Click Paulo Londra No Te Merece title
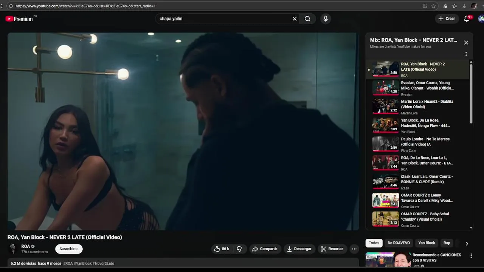484x272 pixels. [x=425, y=142]
